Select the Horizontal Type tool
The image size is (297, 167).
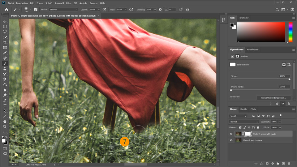tap(5, 106)
